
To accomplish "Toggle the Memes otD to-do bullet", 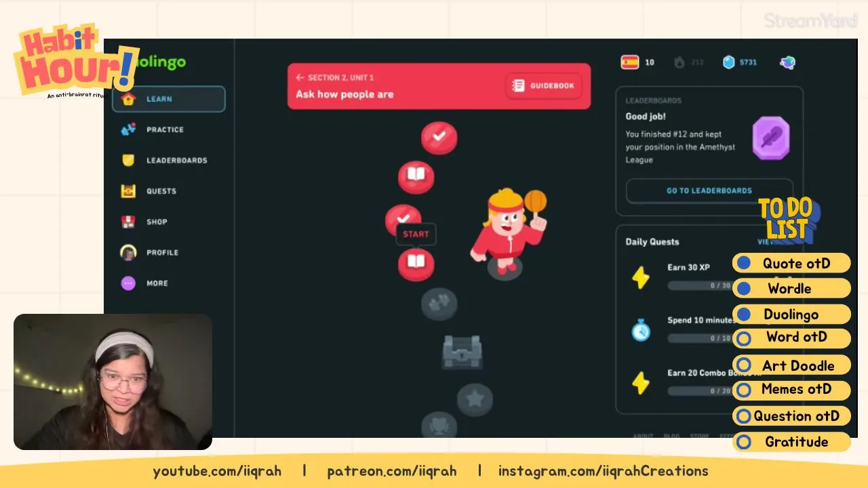I will pyautogui.click(x=744, y=390).
